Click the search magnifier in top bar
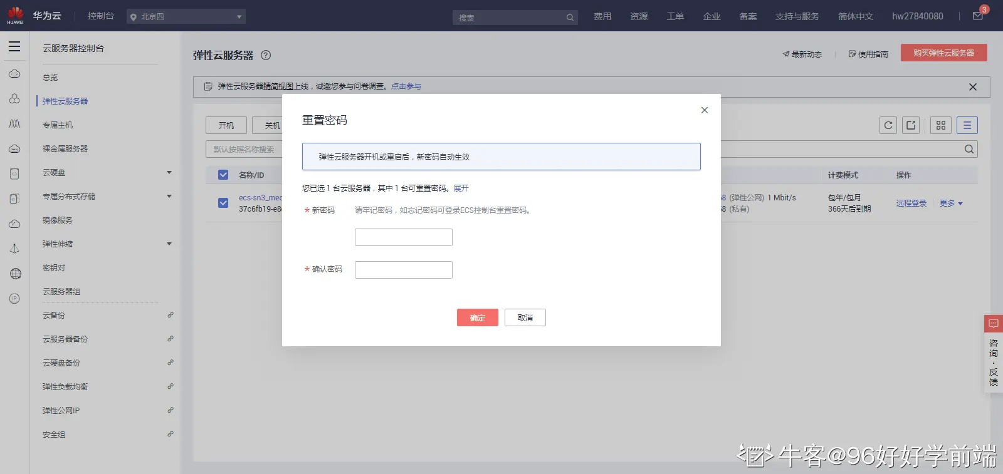This screenshot has width=1003, height=474. (570, 18)
